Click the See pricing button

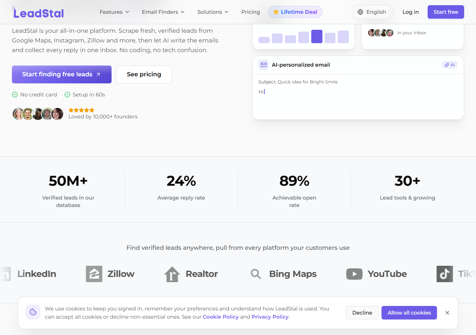144,74
